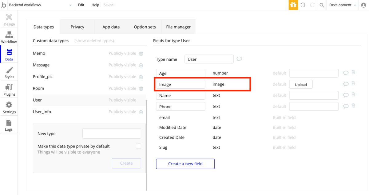This screenshot has width=369, height=195.
Task: Go to the Workflow section
Action: point(9,37)
